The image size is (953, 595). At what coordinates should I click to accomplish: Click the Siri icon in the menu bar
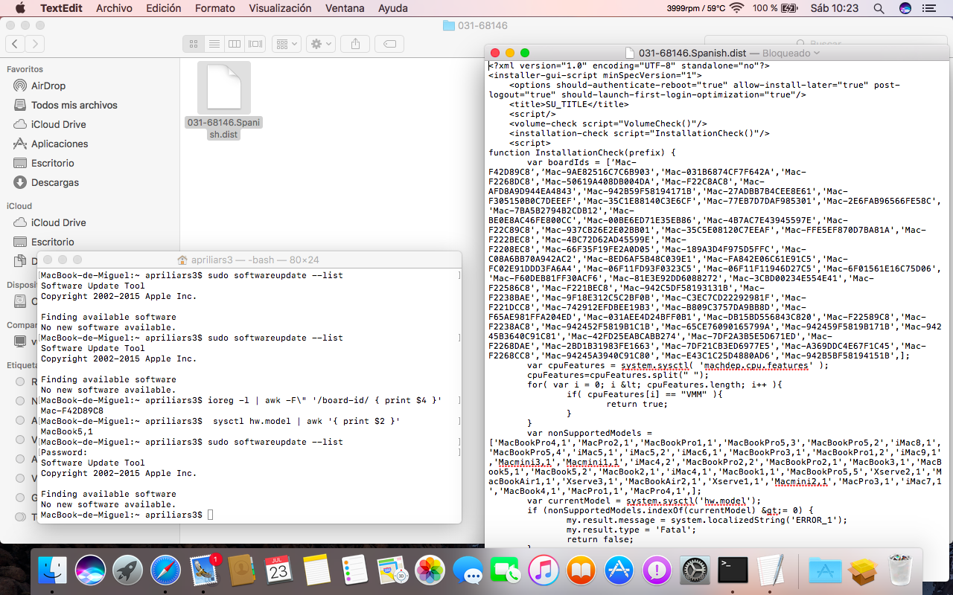(905, 8)
